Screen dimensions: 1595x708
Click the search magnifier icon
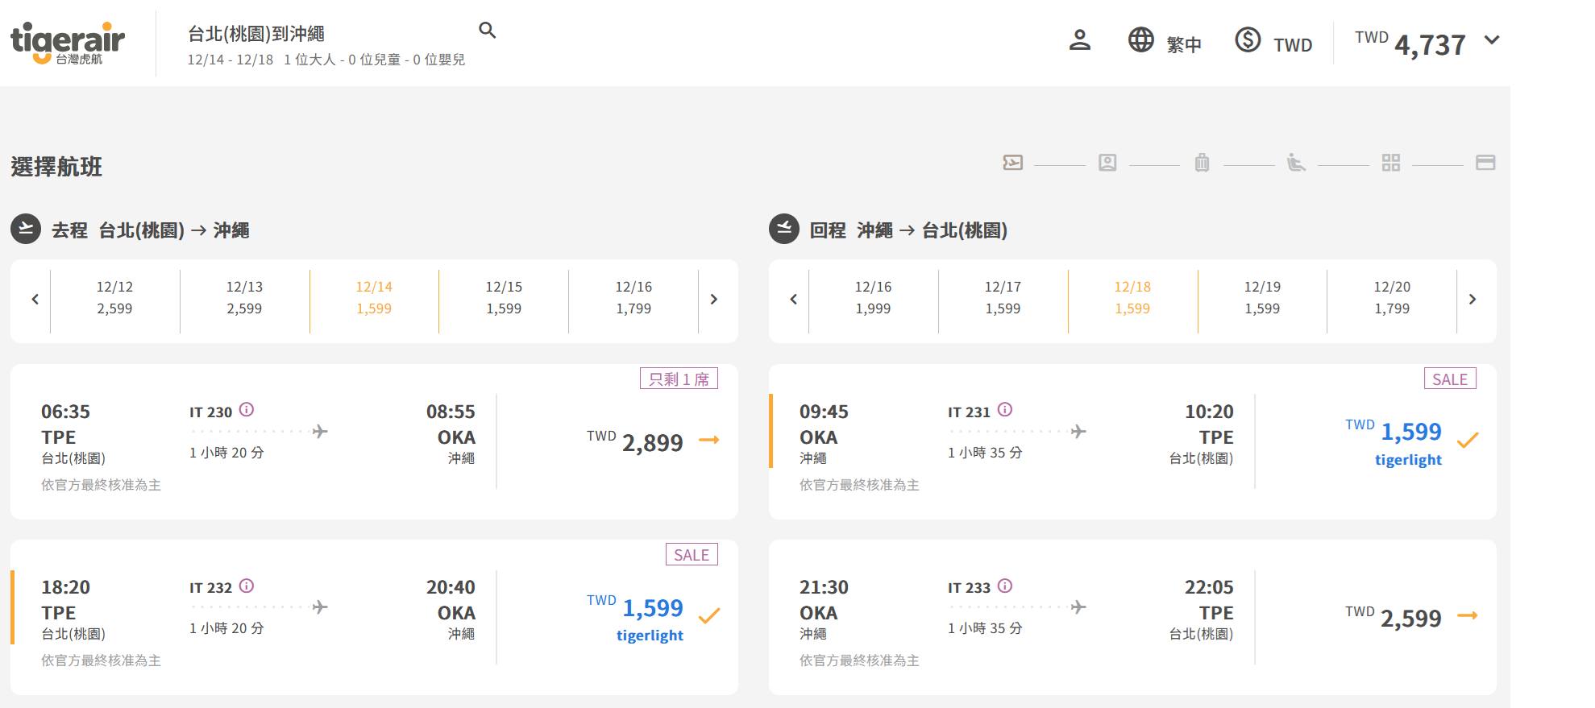[487, 31]
